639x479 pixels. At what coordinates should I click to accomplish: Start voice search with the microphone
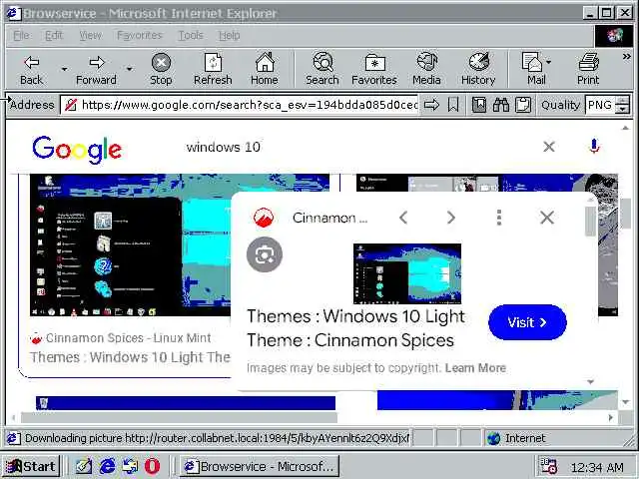tap(594, 147)
